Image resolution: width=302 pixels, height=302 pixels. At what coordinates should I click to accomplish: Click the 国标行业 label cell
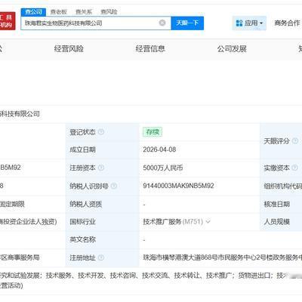[x=102, y=222]
